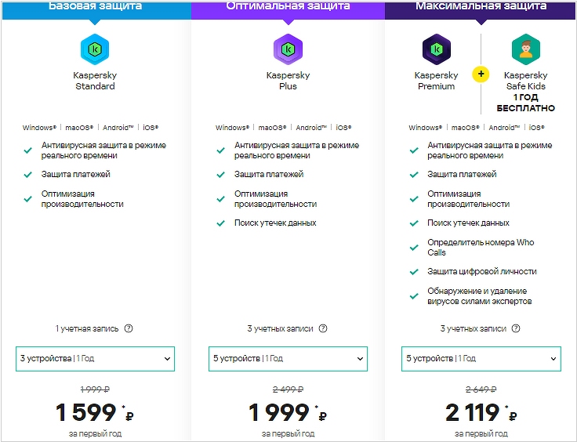The width and height of the screenshot is (577, 442).
Task: Click the Kaspersky Plus purple hexagon icon
Action: coord(288,49)
